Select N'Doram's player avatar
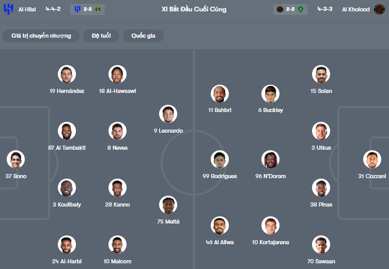This screenshot has height=269, width=389. click(270, 160)
